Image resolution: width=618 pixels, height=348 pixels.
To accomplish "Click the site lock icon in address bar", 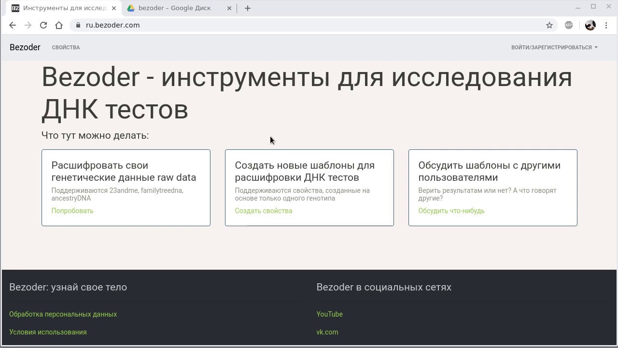I will [78, 25].
